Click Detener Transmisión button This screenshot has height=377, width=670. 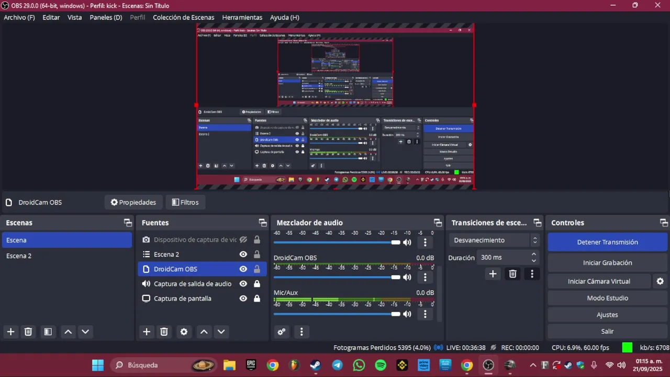pyautogui.click(x=608, y=242)
